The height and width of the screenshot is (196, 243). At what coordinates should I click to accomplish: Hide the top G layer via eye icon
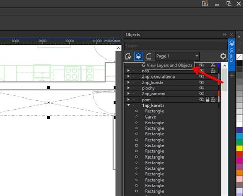tap(201, 65)
